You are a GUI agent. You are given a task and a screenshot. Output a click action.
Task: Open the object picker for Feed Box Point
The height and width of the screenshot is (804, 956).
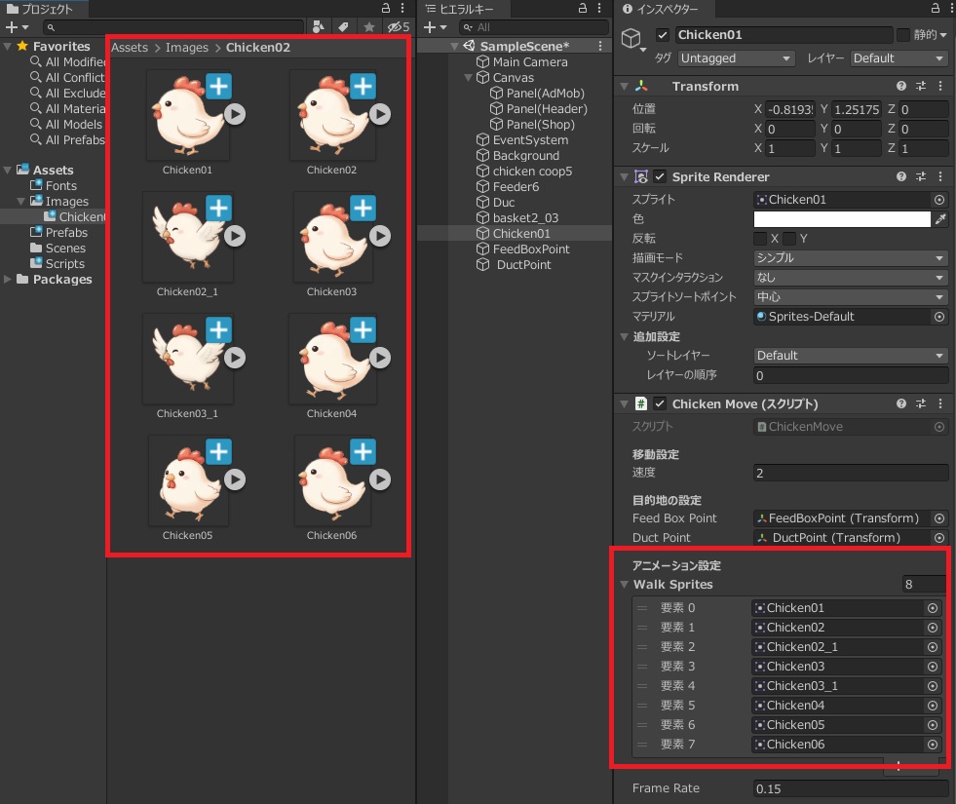coord(939,518)
